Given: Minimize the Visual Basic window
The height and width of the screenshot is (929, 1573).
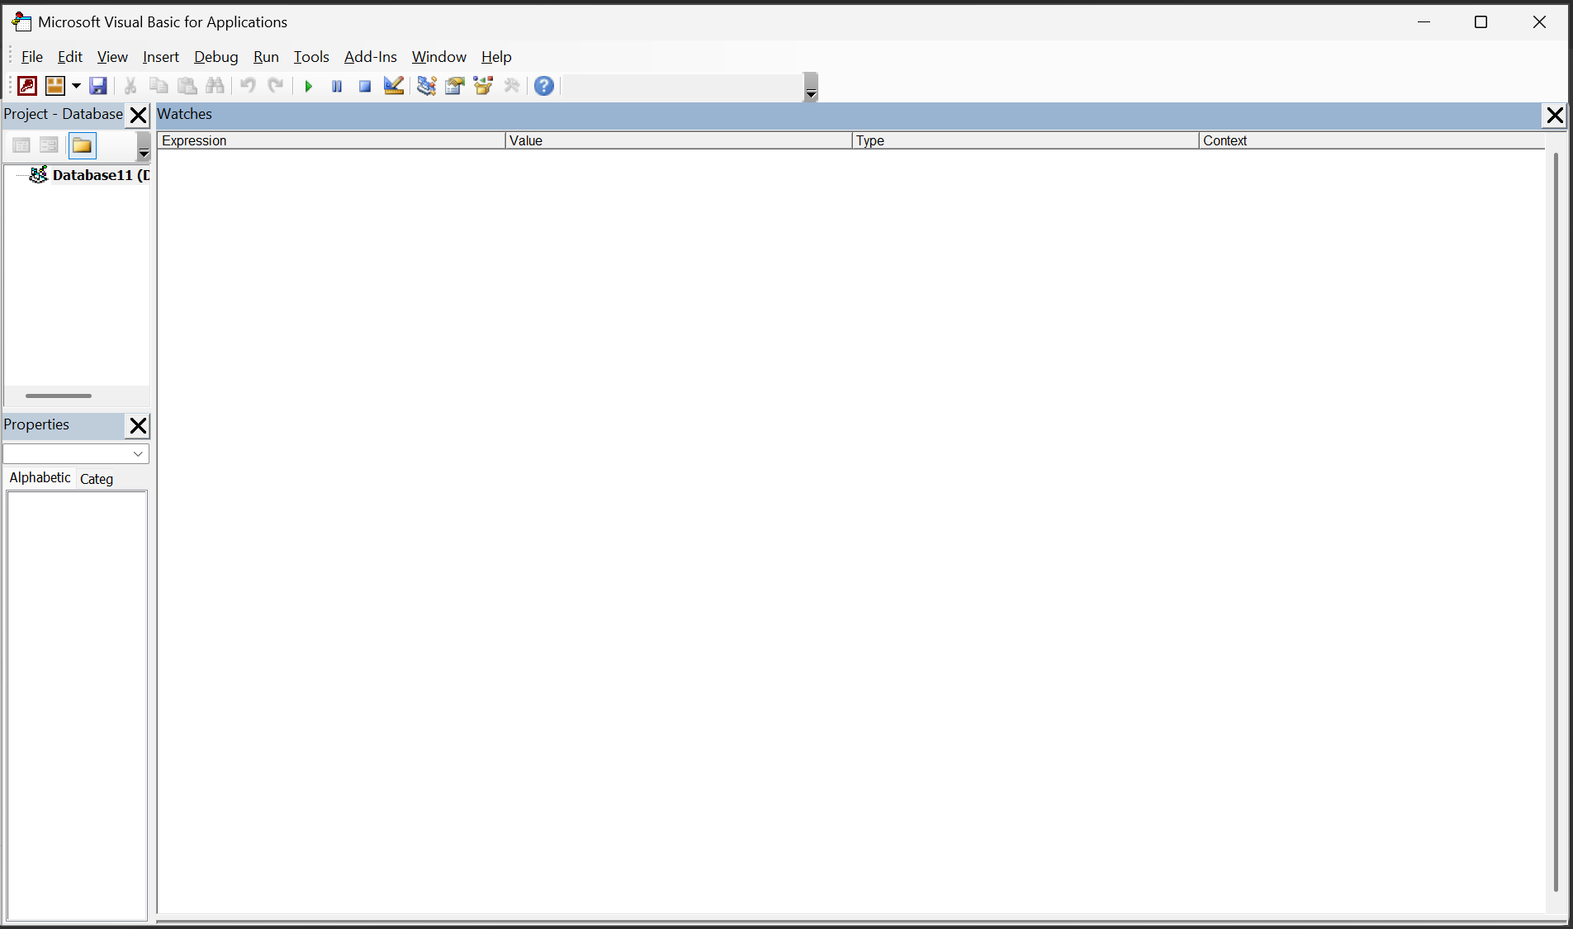Looking at the screenshot, I should pos(1424,22).
